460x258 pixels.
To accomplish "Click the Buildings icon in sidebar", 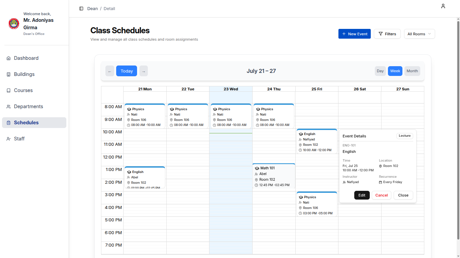I will tap(9, 74).
